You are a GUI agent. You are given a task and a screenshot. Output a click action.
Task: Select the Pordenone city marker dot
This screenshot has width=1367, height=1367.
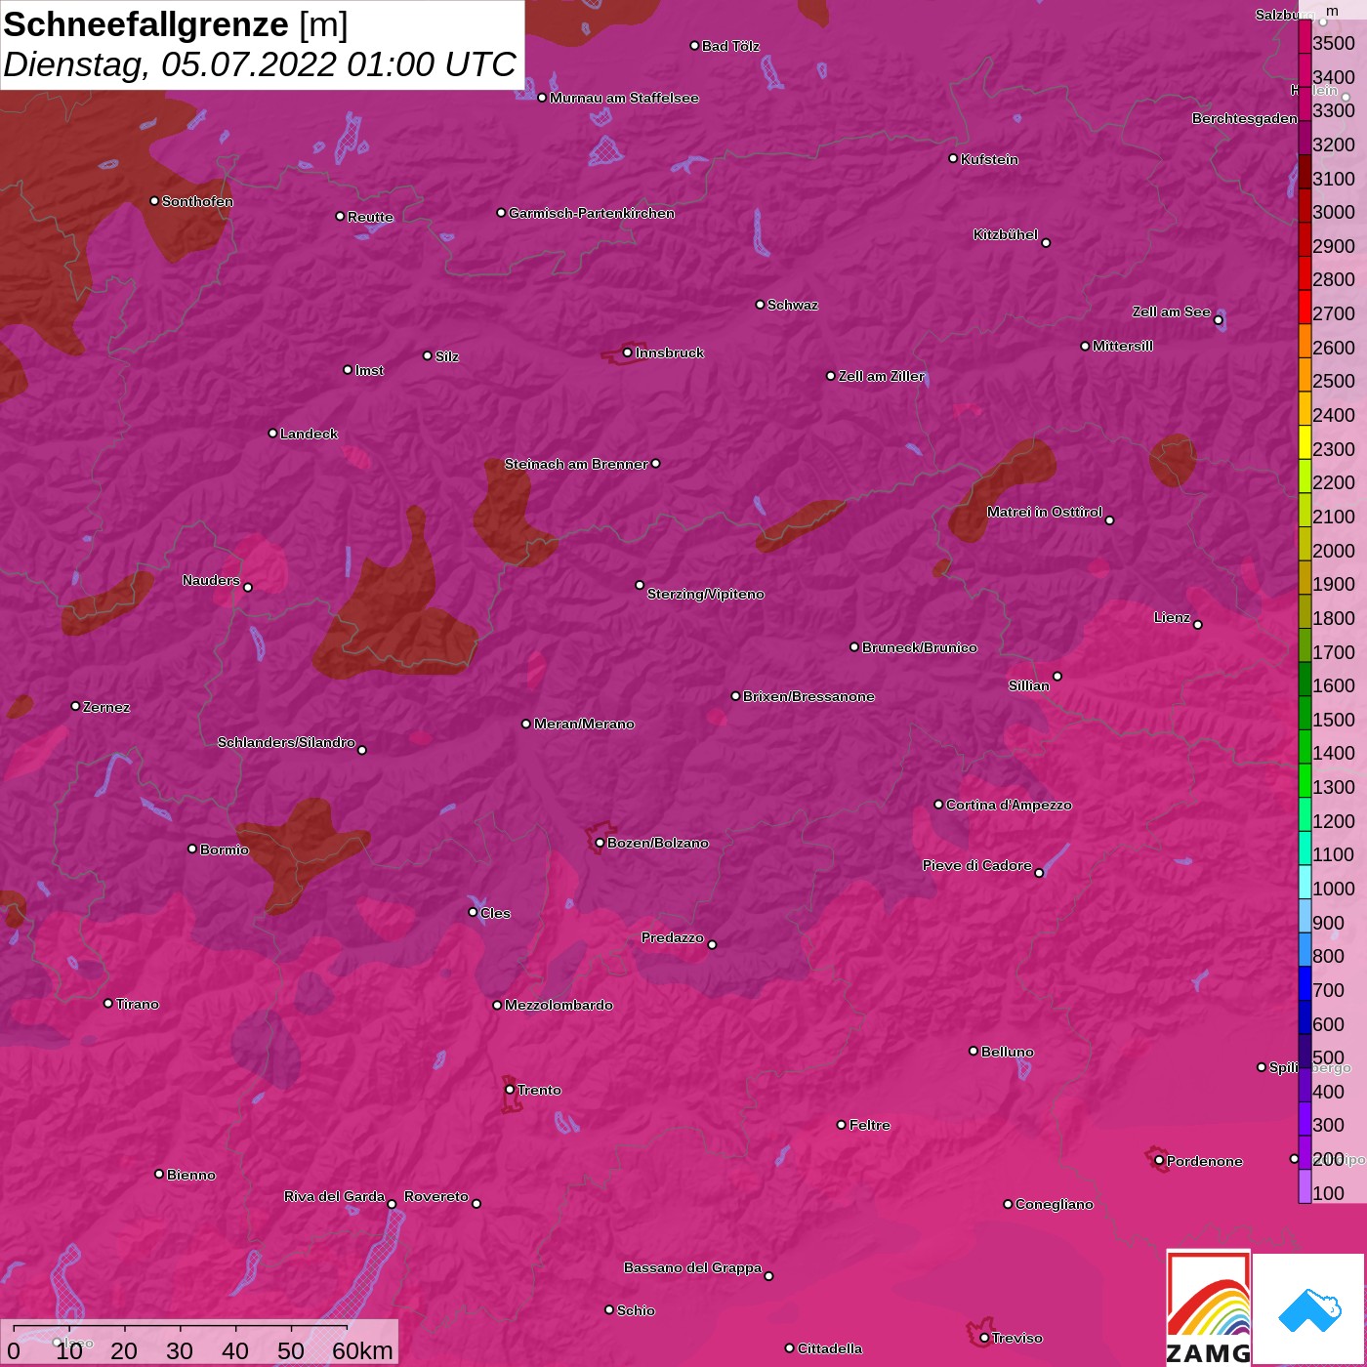1159,1160
